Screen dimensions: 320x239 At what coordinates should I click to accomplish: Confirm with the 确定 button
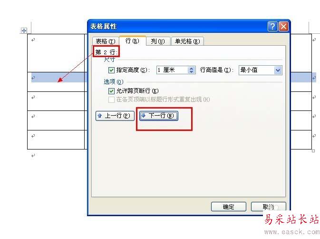point(229,207)
